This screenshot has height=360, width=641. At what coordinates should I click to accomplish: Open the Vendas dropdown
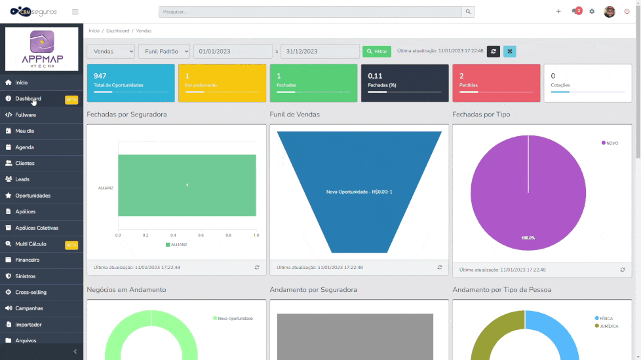pyautogui.click(x=111, y=52)
